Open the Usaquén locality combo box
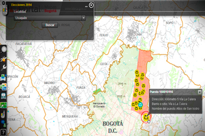This screenshot has width=205, height=136. coord(50,18)
